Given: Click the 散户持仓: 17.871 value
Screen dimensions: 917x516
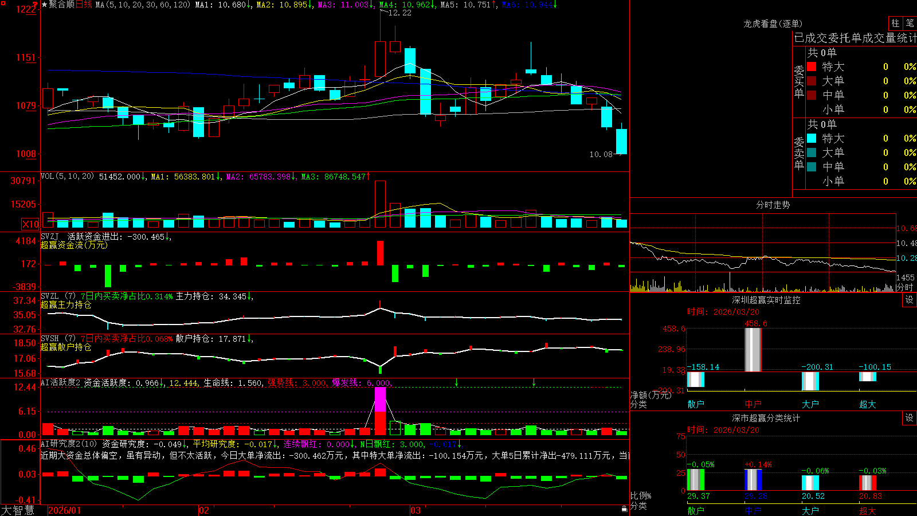Looking at the screenshot, I should [211, 339].
